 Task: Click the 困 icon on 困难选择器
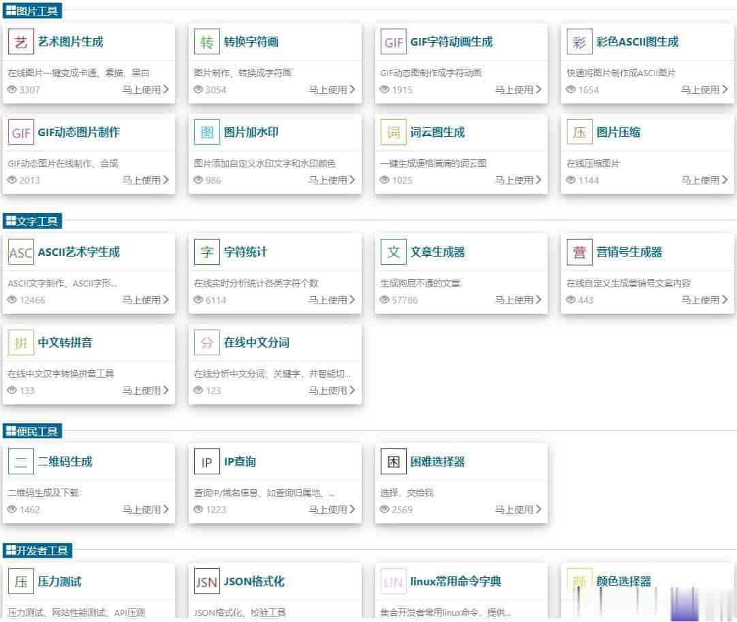[393, 461]
